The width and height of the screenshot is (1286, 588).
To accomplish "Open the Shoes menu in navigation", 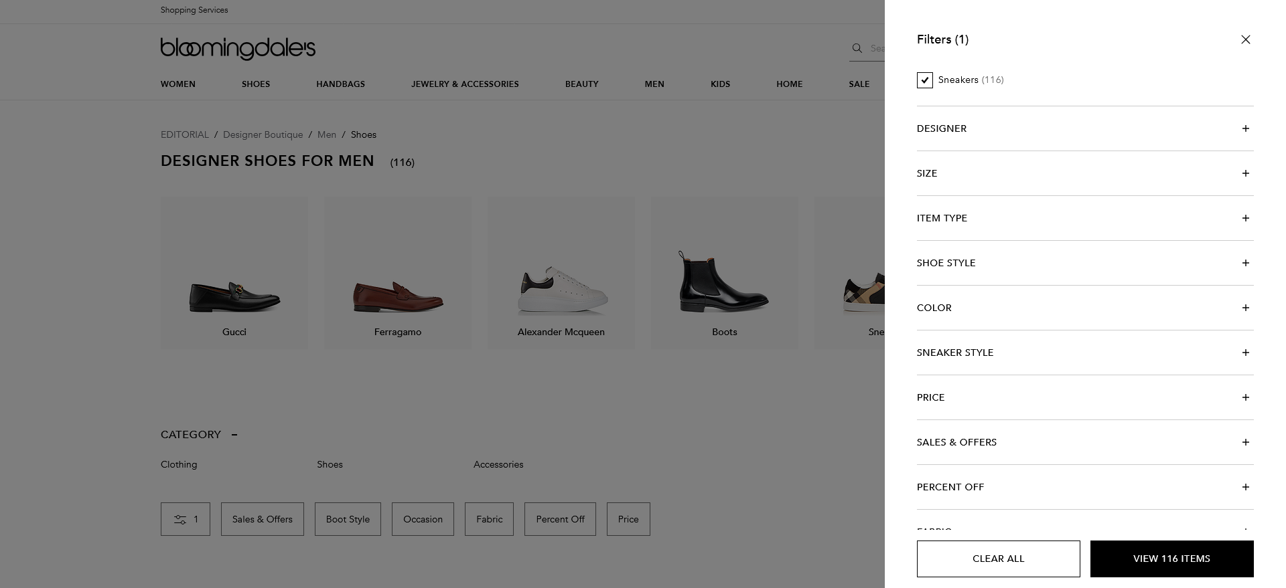I will [256, 84].
